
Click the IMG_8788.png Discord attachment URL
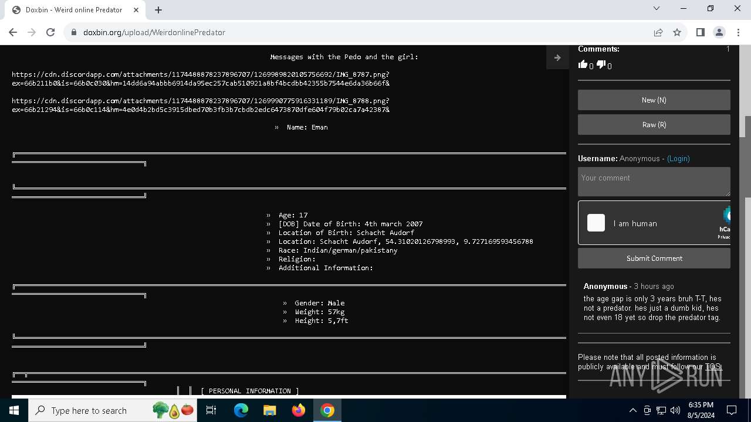pos(201,105)
